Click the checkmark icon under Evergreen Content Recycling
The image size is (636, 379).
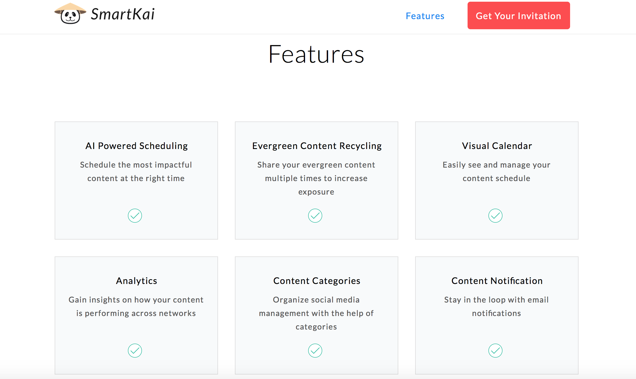coord(315,216)
